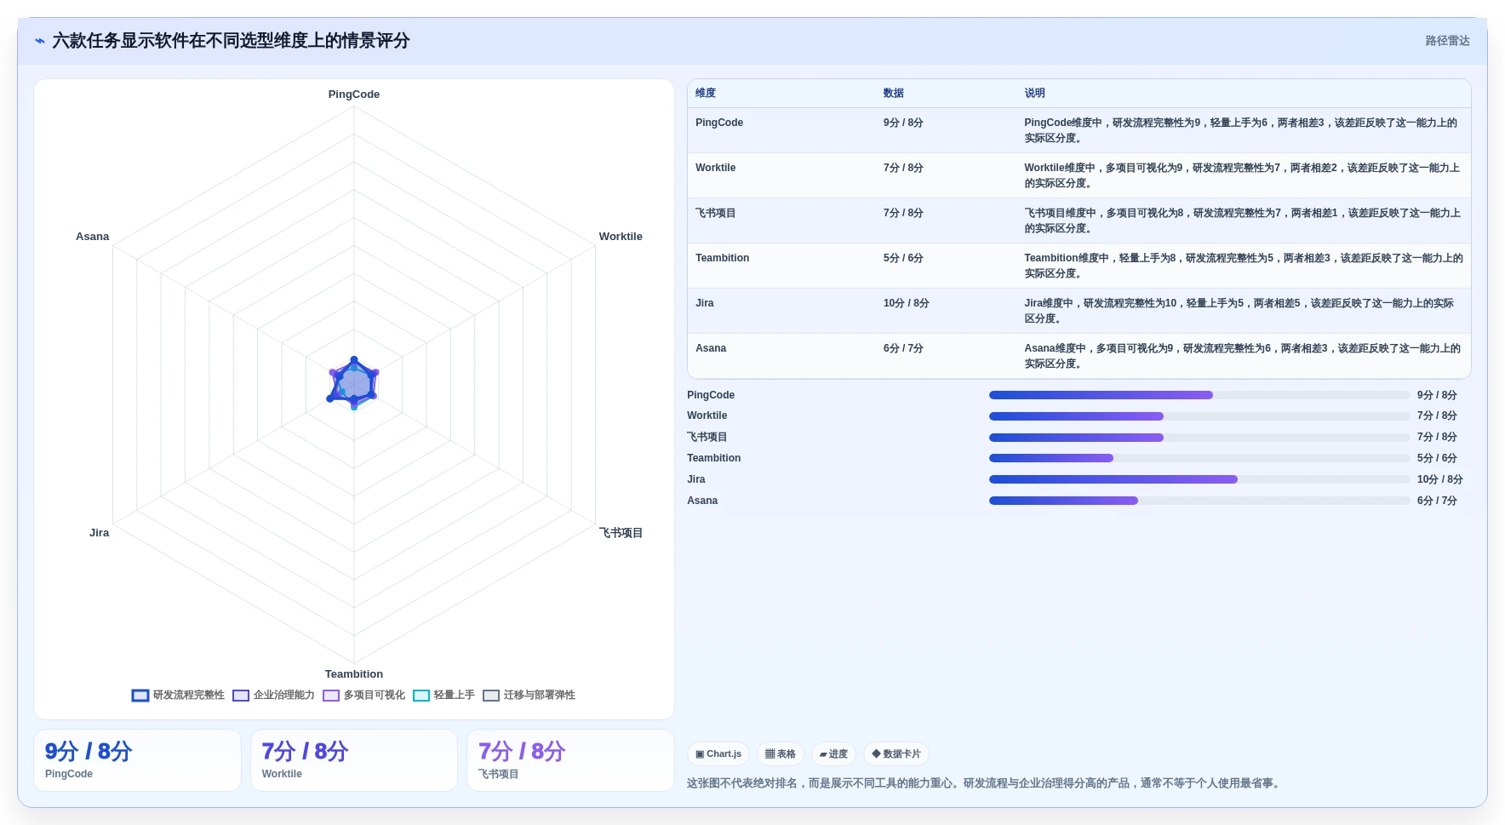Click the footnote about 绝对排名
Viewport: 1505px width, 825px height.
click(985, 783)
